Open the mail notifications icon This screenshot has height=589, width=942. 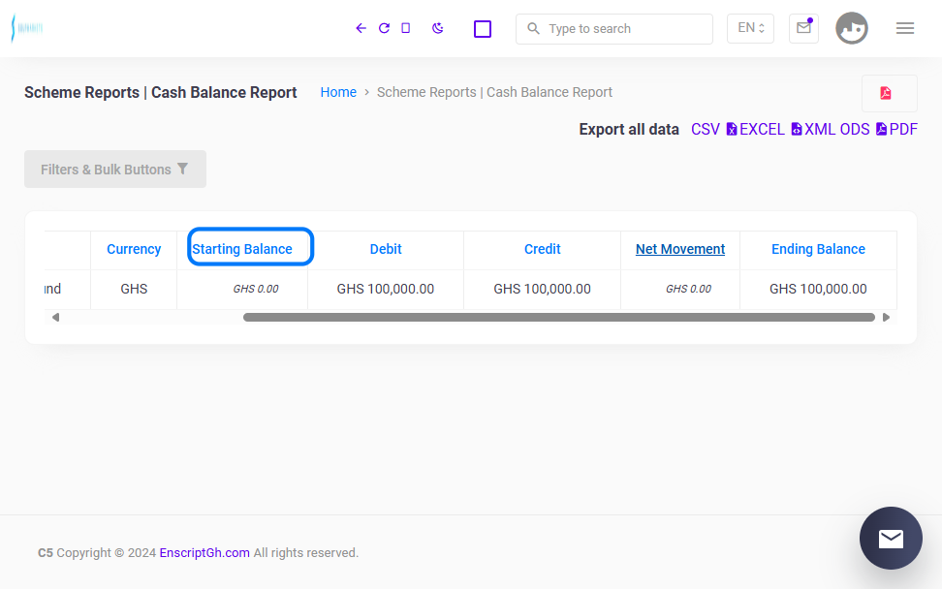click(x=803, y=28)
